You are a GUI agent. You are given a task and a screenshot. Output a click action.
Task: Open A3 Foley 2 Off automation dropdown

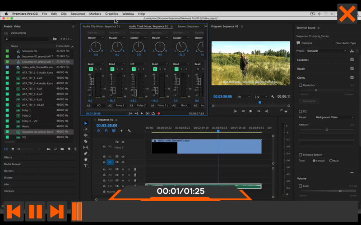[x=139, y=64]
